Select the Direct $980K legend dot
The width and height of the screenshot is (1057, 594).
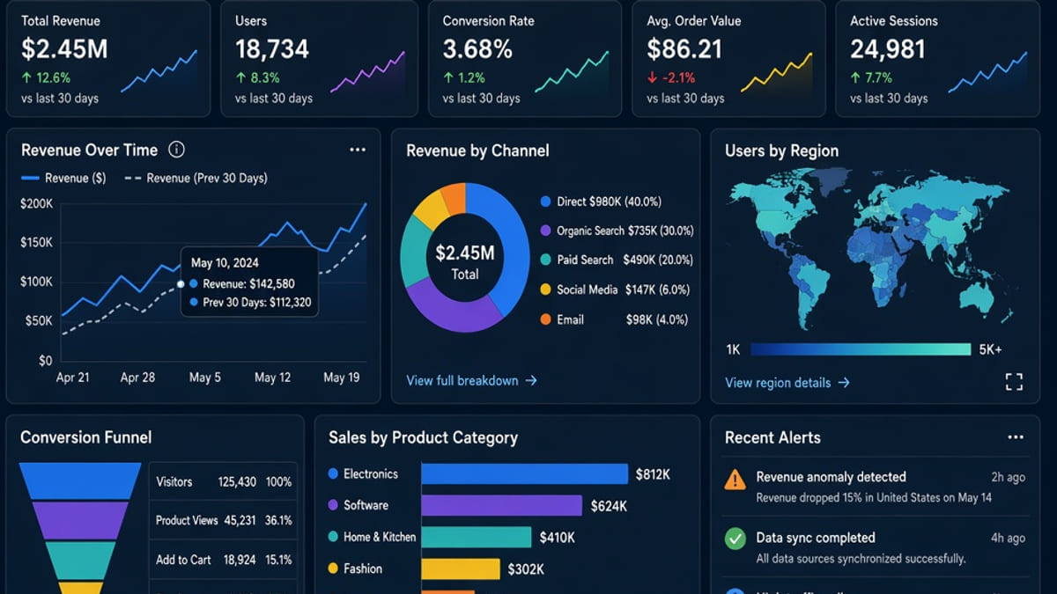click(x=545, y=202)
